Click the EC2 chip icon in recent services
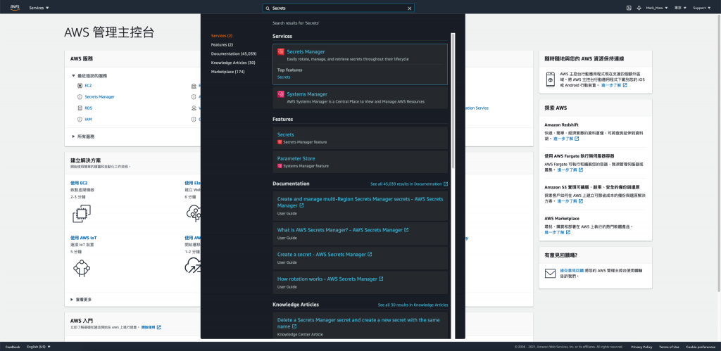This screenshot has width=721, height=351. tap(80, 85)
